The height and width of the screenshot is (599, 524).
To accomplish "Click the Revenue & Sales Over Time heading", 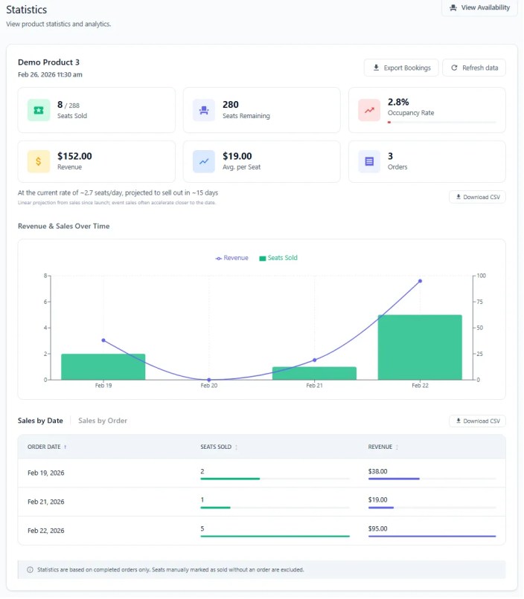I will (63, 226).
